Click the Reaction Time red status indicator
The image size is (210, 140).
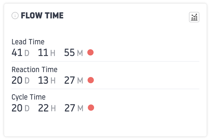coord(91,80)
